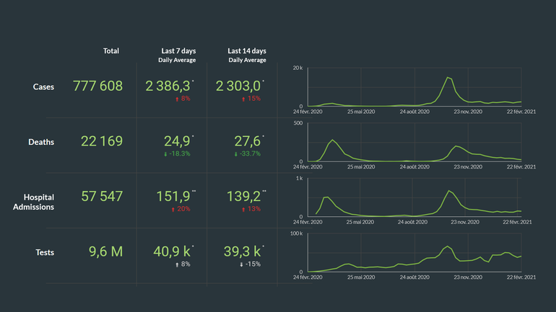Select the Last 7 days column header

click(178, 51)
